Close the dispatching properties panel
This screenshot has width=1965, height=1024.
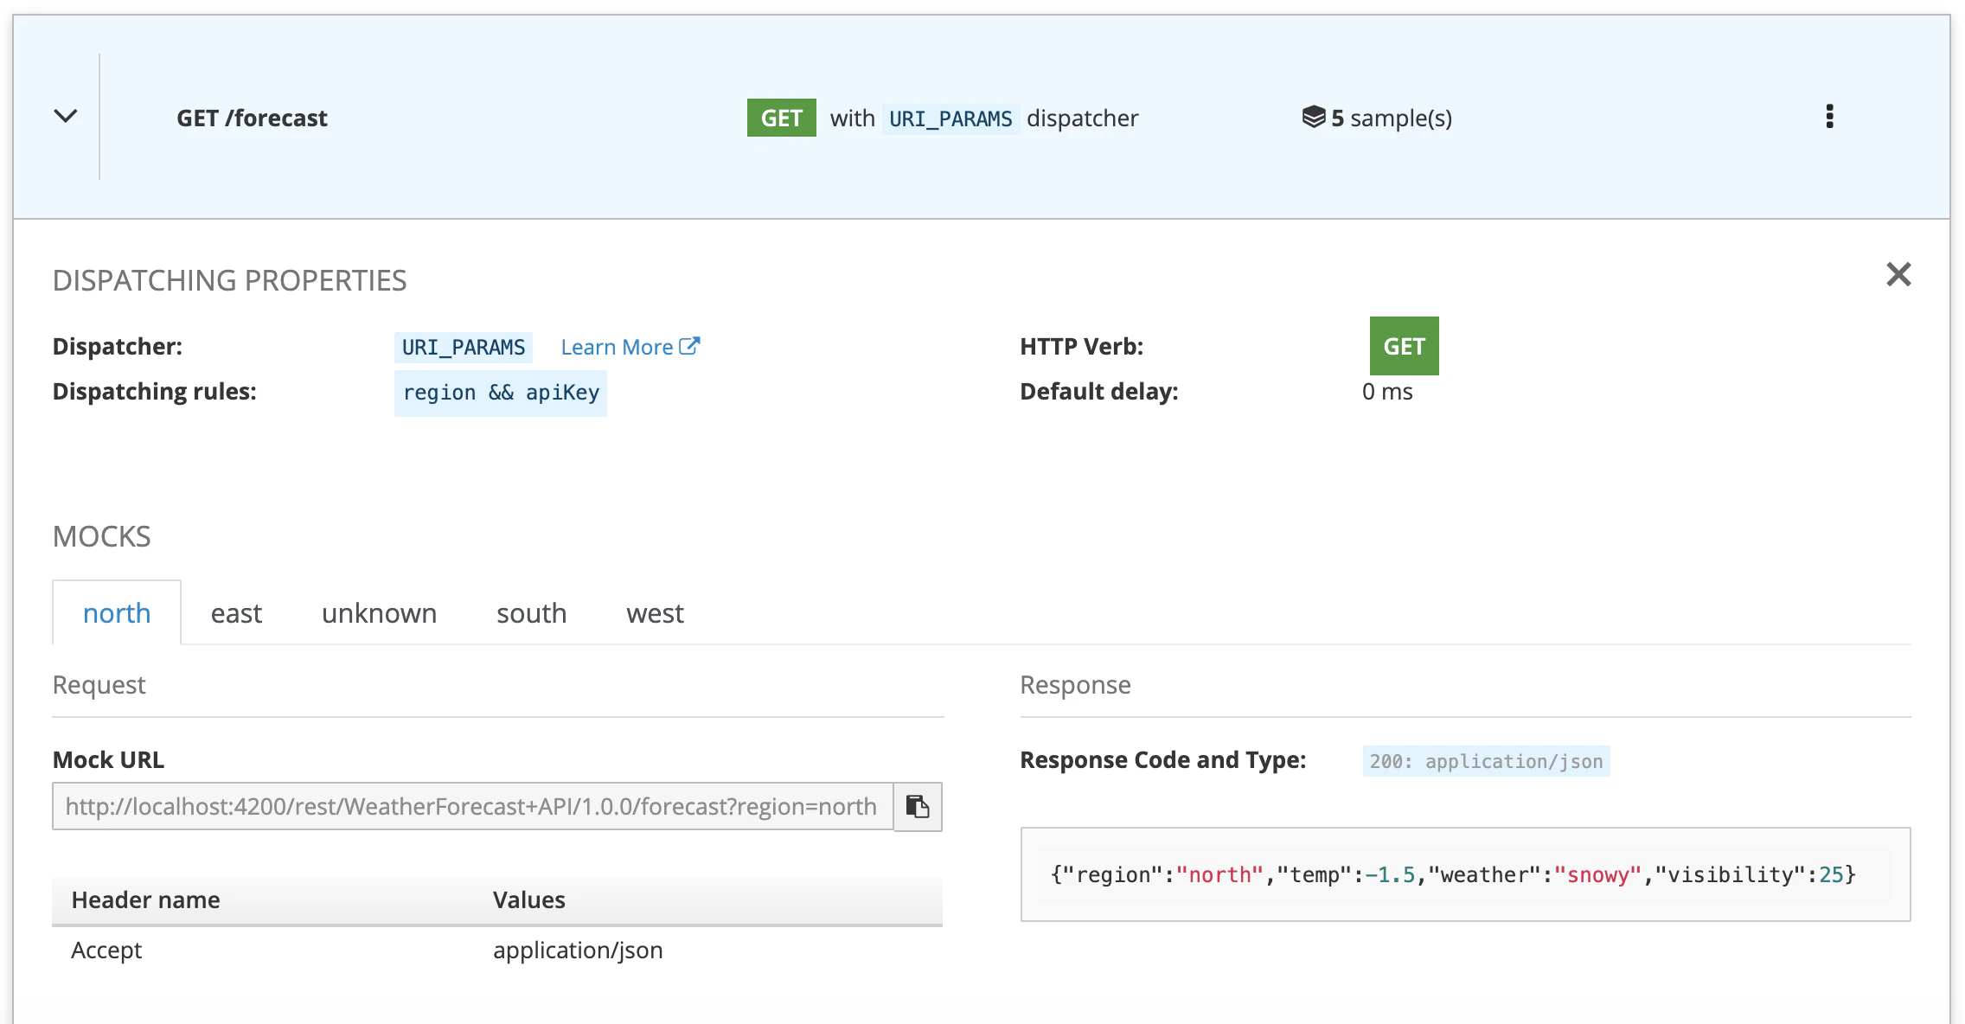coord(1898,275)
